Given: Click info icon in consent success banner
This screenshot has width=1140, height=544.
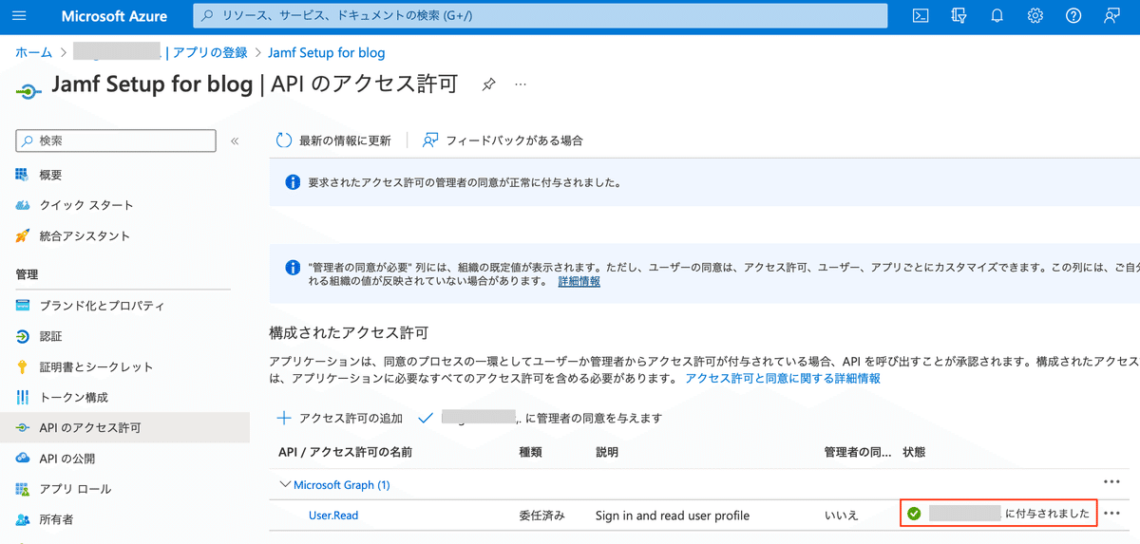Looking at the screenshot, I should [294, 182].
